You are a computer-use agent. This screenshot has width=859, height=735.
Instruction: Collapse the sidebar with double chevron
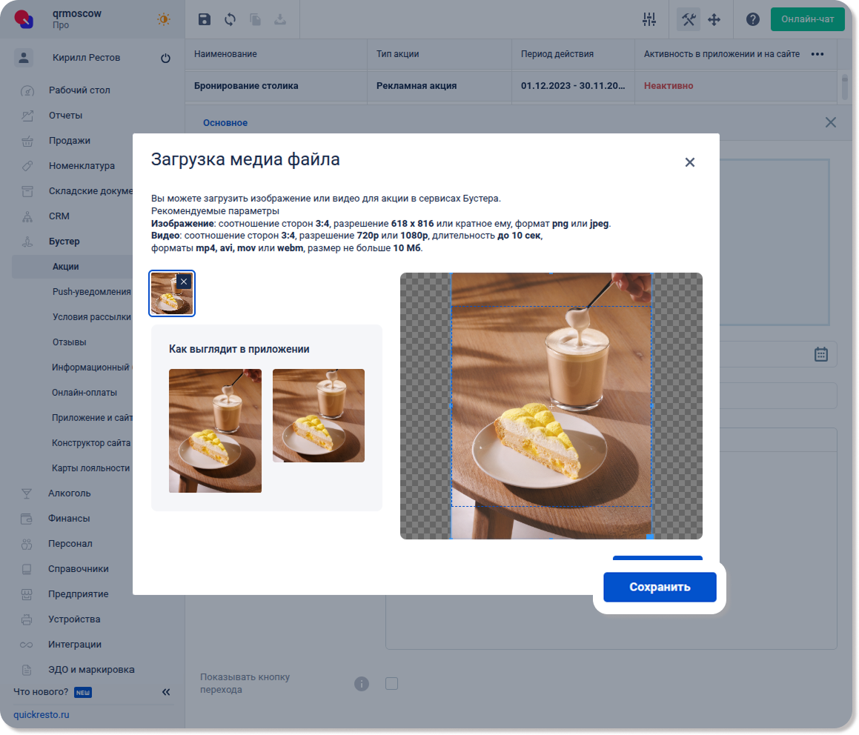tap(166, 692)
